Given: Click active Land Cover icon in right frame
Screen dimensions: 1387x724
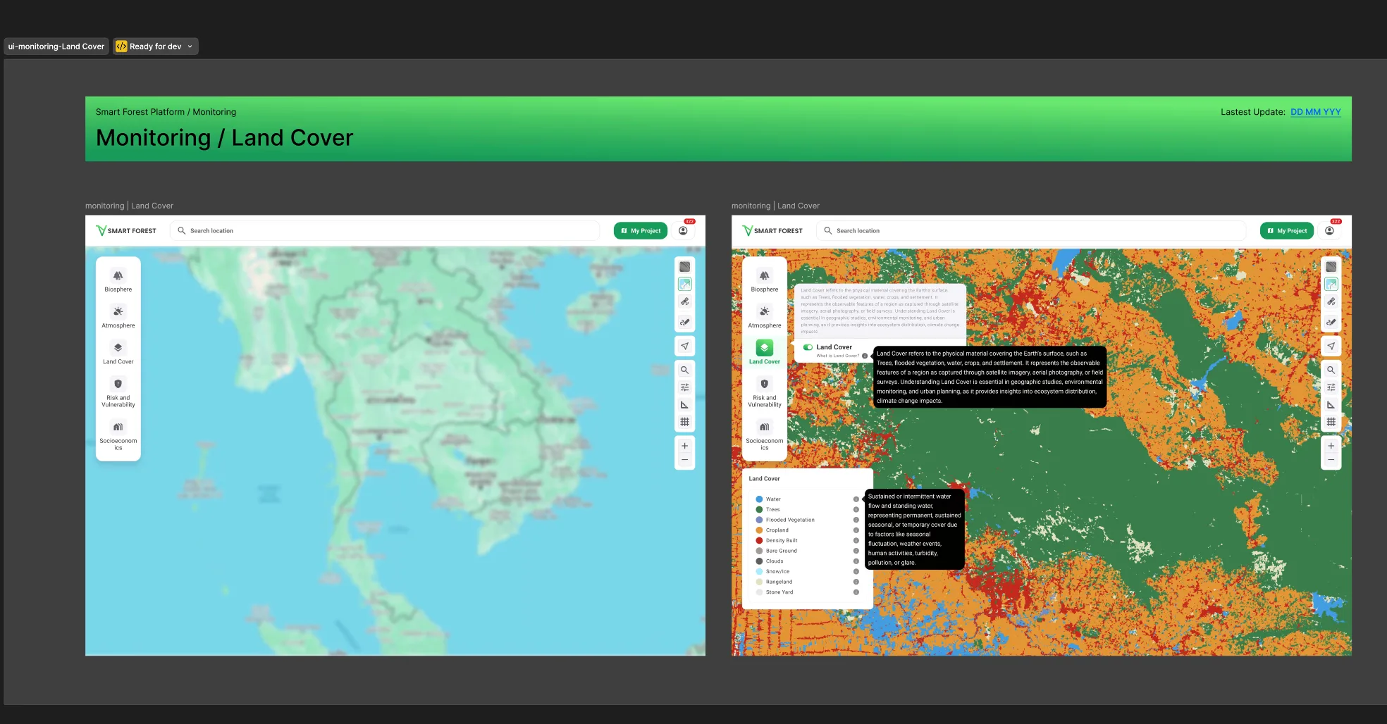Looking at the screenshot, I should (764, 347).
